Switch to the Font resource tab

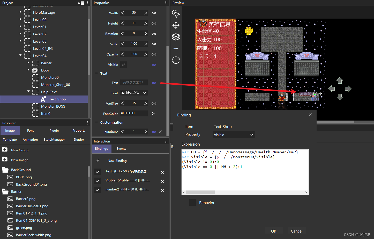click(31, 131)
